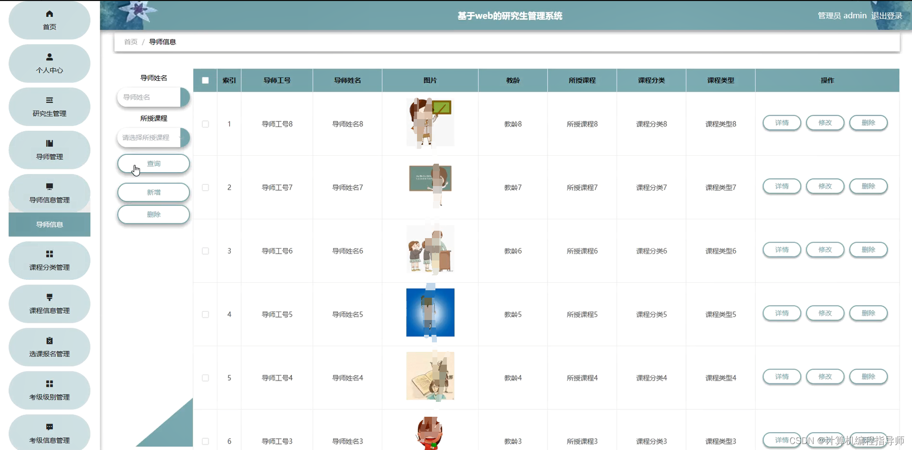
Task: Open the 导师信息 submenu item
Action: point(49,225)
